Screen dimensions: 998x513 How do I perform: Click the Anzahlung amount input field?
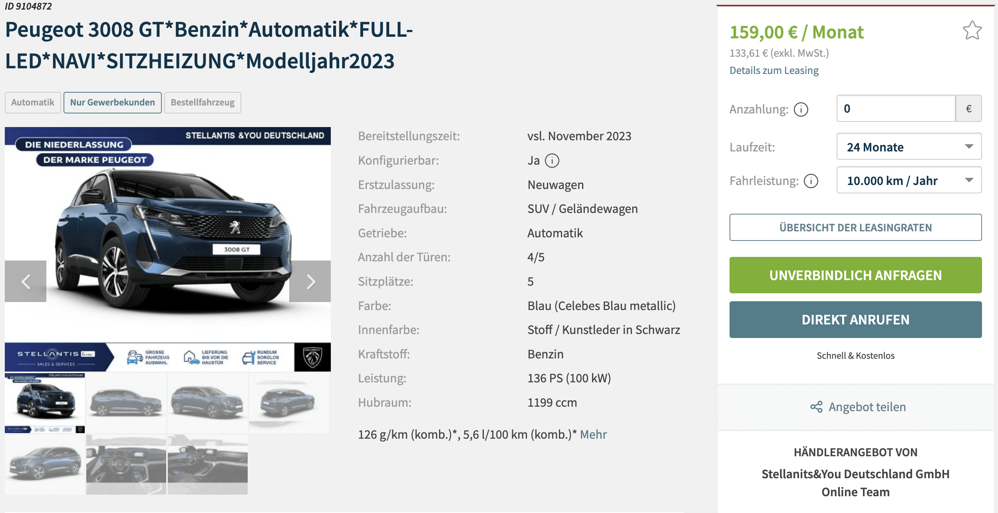click(x=896, y=108)
